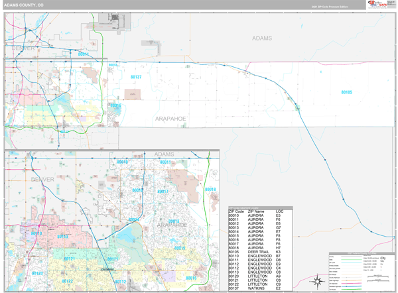Click the MarketMAPS logo in the header

[375, 5]
